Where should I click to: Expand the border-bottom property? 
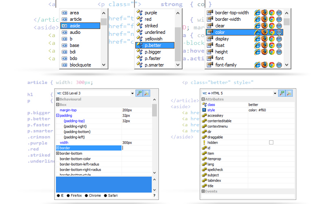[57, 153]
